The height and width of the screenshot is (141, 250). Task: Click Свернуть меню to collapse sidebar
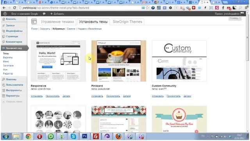[x=12, y=101]
